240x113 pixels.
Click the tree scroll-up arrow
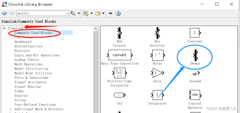tap(96, 29)
